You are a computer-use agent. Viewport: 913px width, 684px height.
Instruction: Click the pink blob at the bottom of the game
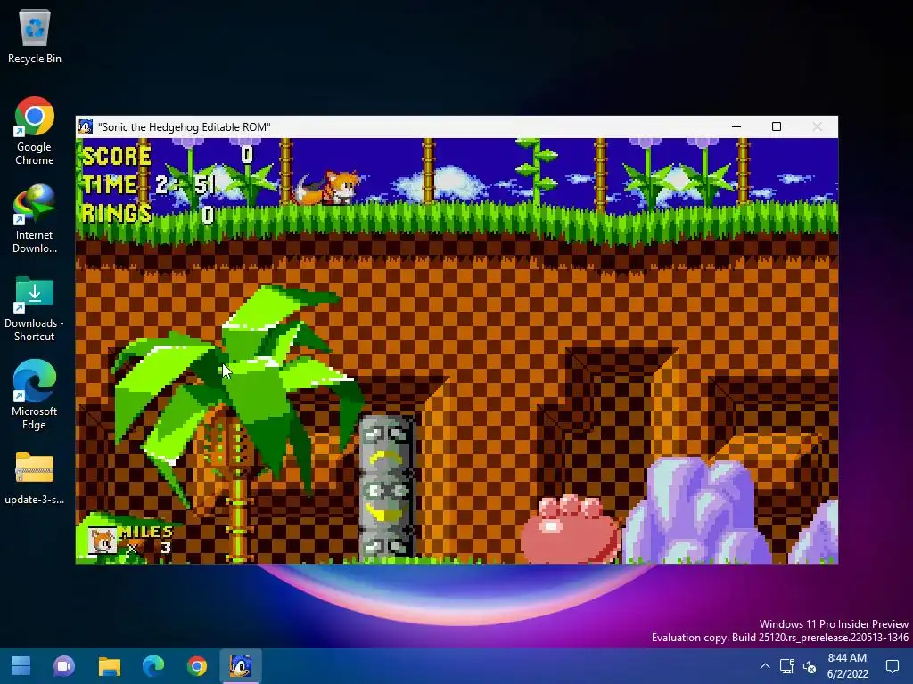tap(569, 529)
